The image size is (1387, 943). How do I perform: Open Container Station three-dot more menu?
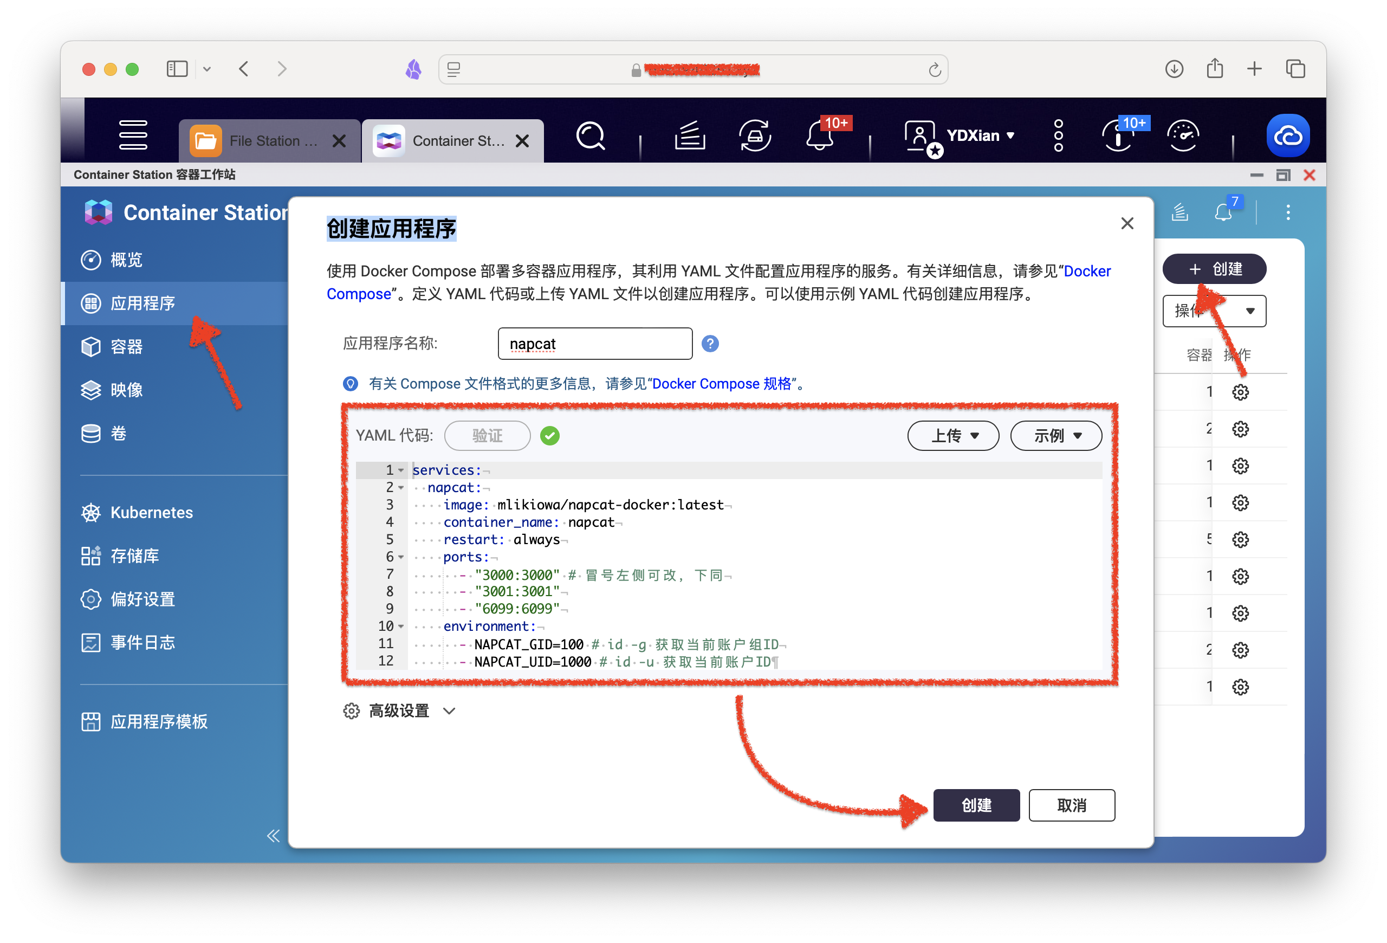(x=1288, y=212)
